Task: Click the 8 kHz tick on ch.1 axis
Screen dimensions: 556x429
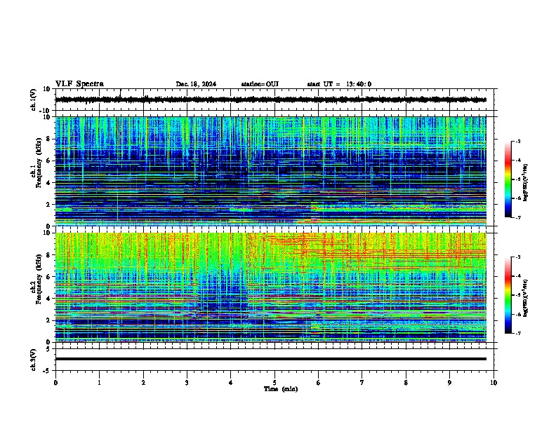Action: [48, 139]
